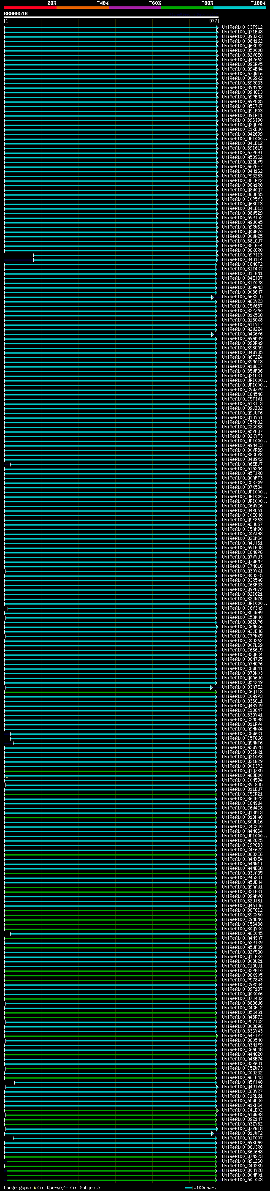Open hit UniRef100_Q71EW8
The height and width of the screenshot is (1191, 270).
(242, 32)
